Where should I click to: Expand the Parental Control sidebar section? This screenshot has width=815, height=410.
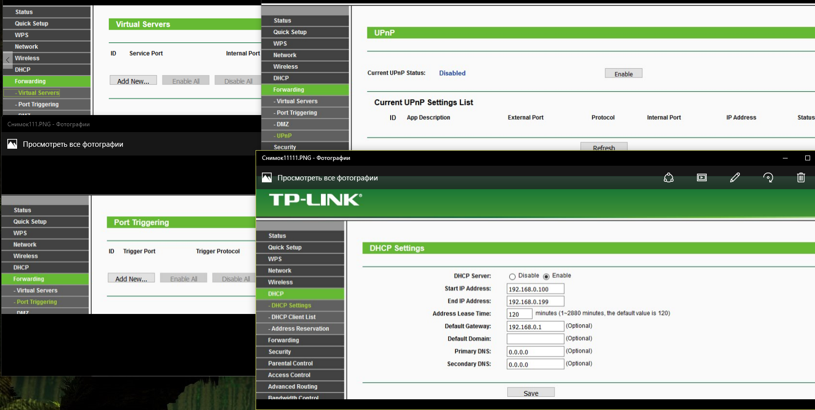pos(290,363)
